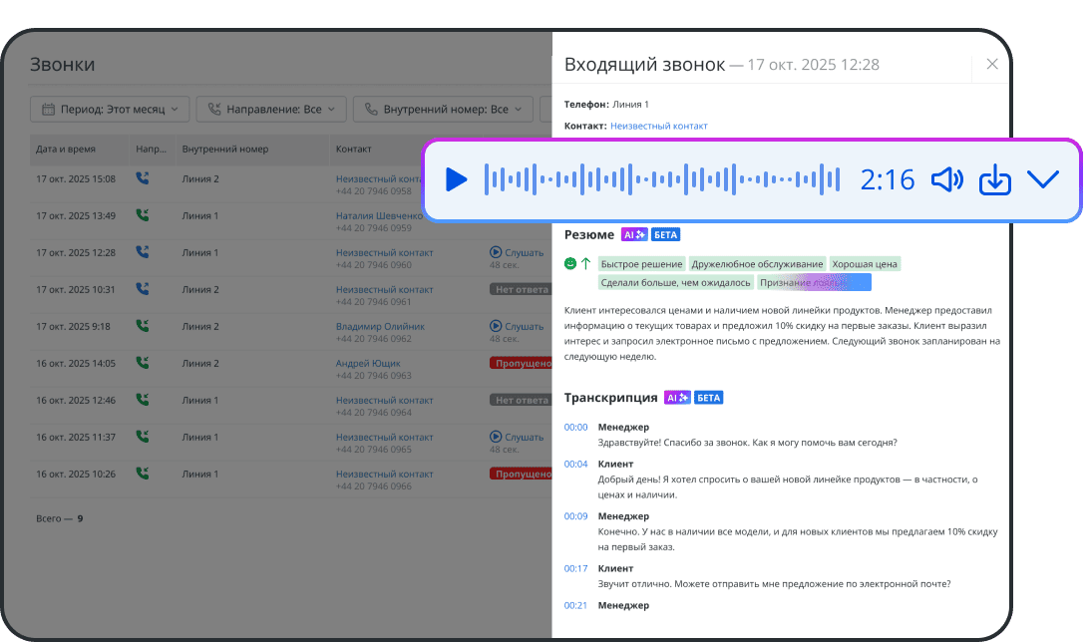Jump to transcript timestamp 00:17
The width and height of the screenshot is (1089, 642).
coord(575,568)
